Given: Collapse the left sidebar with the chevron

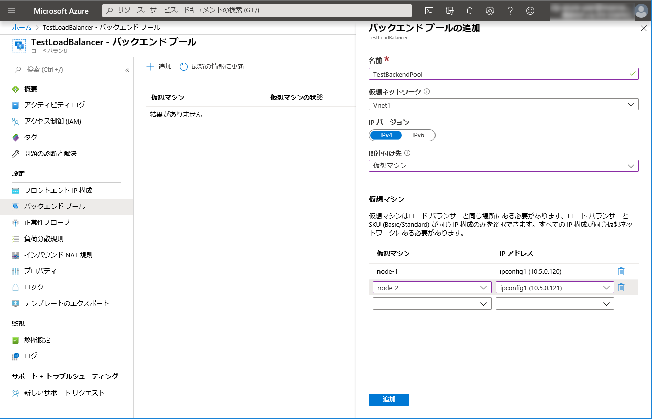Looking at the screenshot, I should click(x=127, y=70).
